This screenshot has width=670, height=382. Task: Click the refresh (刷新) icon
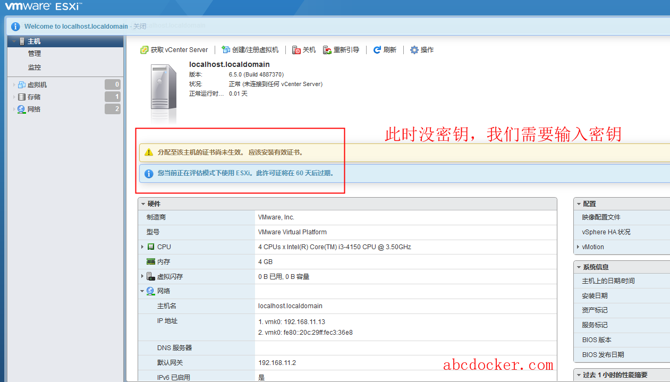tap(377, 50)
